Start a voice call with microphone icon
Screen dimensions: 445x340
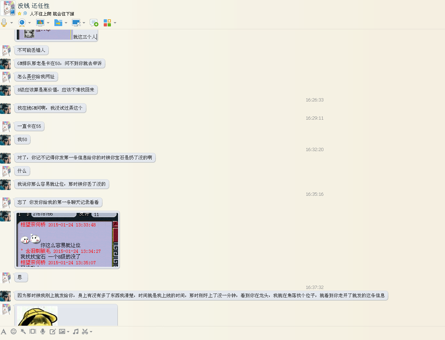[x=4, y=22]
